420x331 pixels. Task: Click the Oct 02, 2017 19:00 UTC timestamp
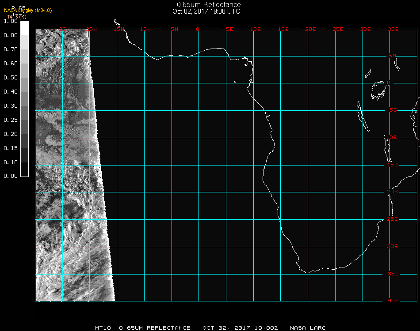206,11
